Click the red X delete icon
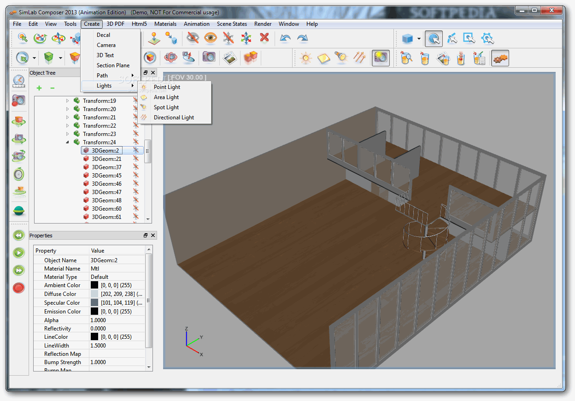Image resolution: width=575 pixels, height=401 pixels. coord(264,38)
